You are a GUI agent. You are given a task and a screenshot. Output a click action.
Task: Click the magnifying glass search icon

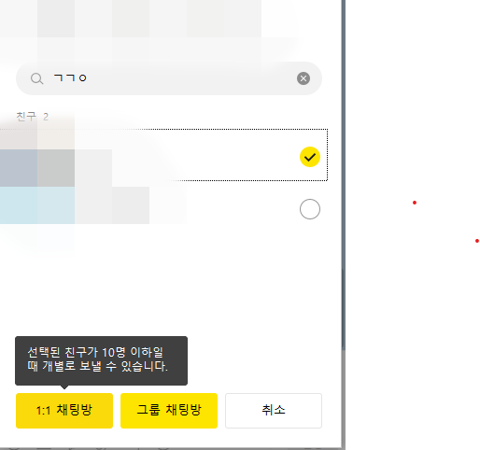pos(36,78)
